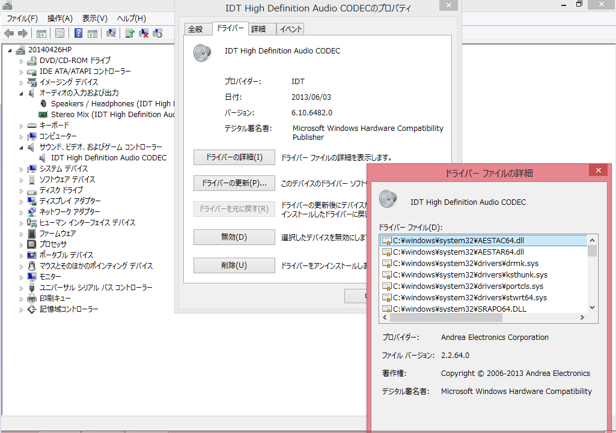Click the DVD/CD-ROM drive icon in tree
Screen dimensions: 616x433
[x=32, y=61]
